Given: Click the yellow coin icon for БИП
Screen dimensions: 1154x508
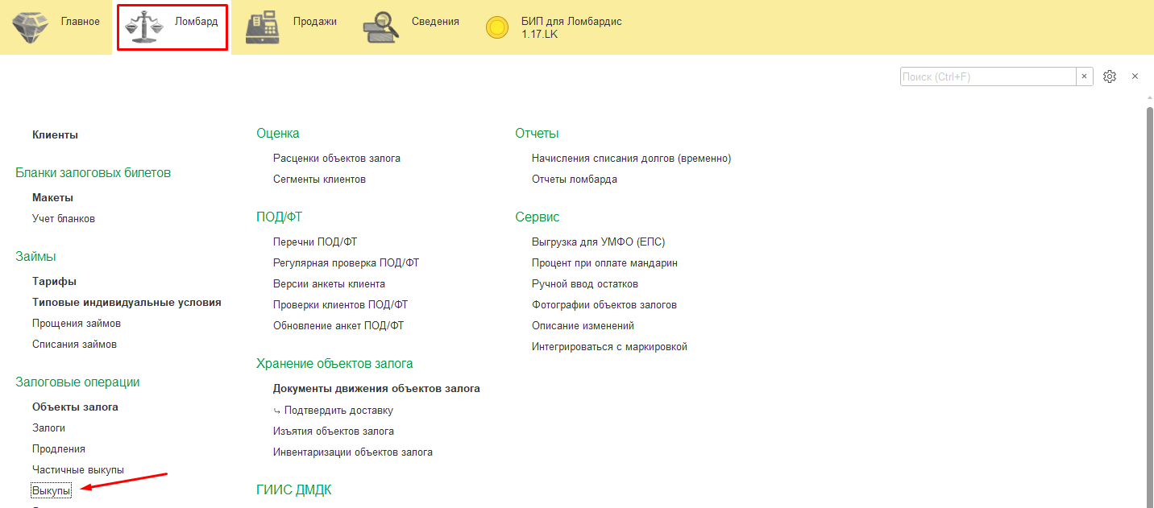Looking at the screenshot, I should pos(497,28).
